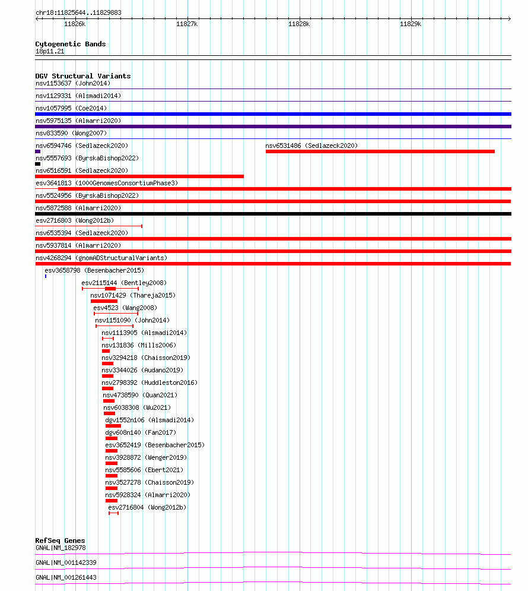The height and width of the screenshot is (591, 528).
Task: Click nsv5928324 (Almarri2020) label
Action: [148, 495]
